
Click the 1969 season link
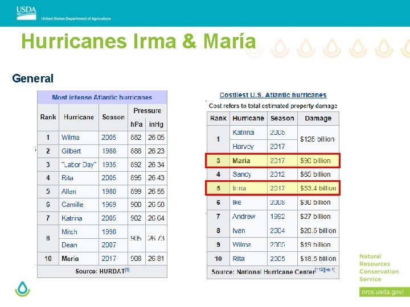[x=109, y=205]
